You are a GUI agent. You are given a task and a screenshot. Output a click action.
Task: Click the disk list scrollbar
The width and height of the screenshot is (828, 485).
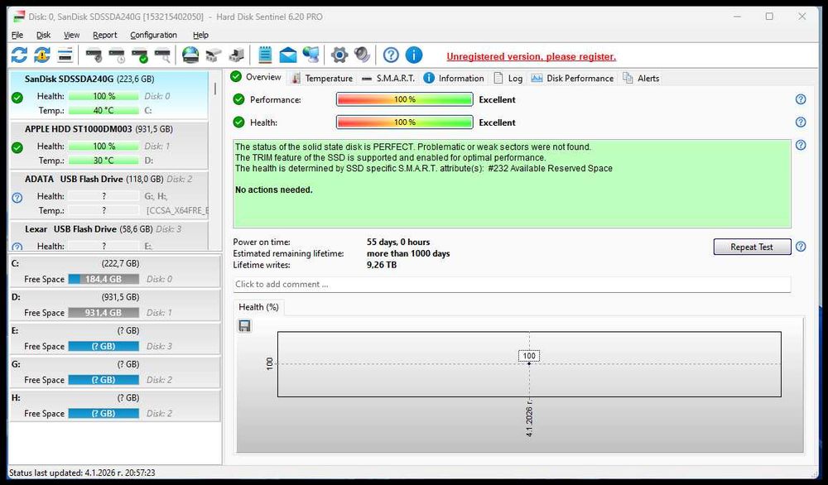(215, 89)
